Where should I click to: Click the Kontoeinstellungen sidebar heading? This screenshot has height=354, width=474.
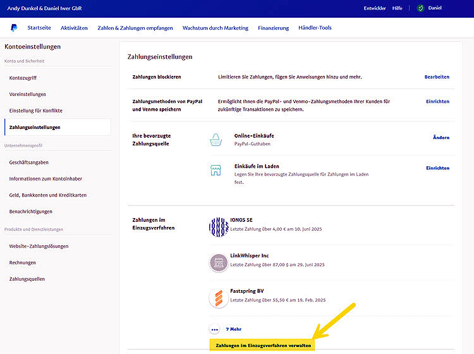(x=32, y=47)
